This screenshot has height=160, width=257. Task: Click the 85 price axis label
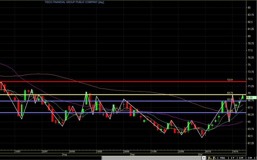[249, 8]
